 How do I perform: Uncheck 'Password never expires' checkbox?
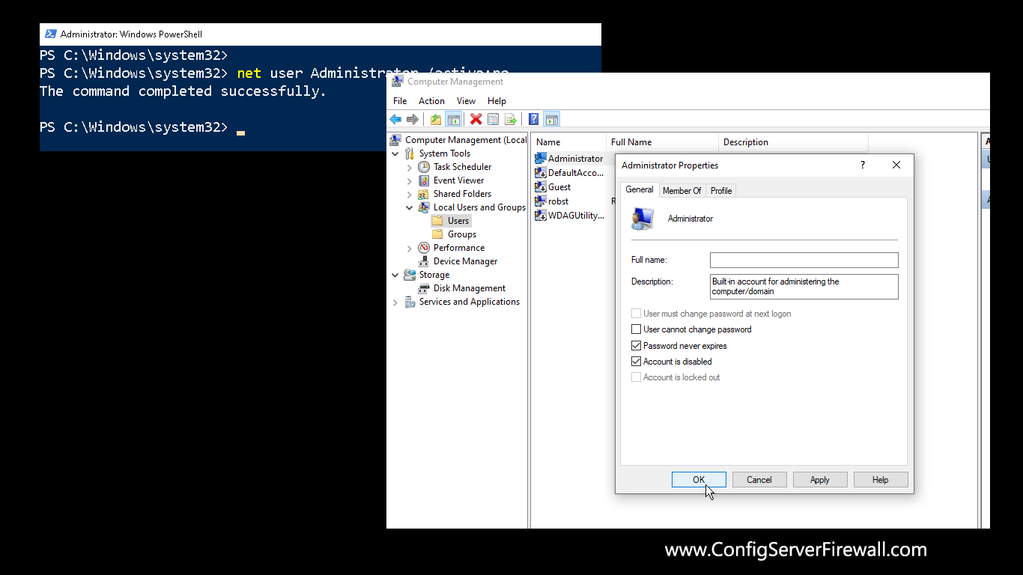(637, 346)
